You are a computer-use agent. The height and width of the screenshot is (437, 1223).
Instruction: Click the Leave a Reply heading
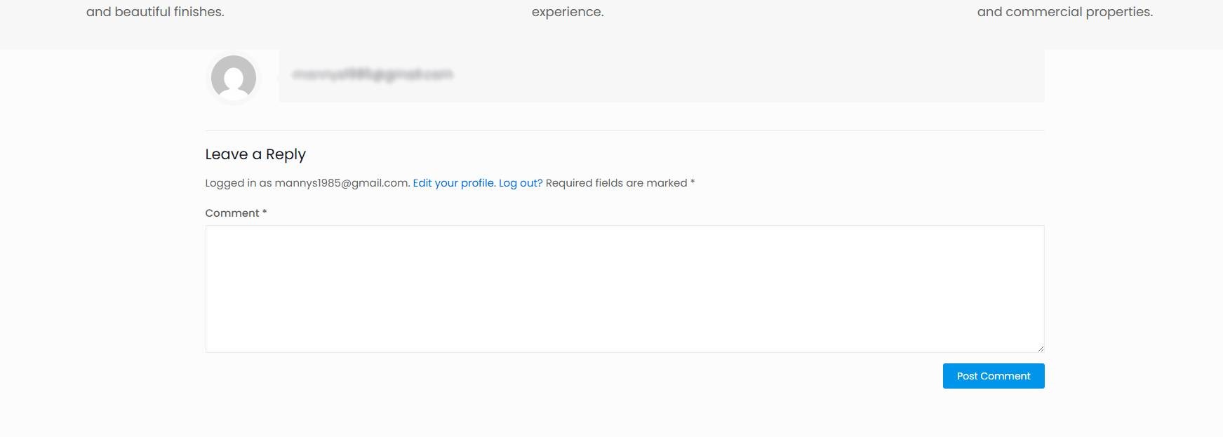point(255,154)
